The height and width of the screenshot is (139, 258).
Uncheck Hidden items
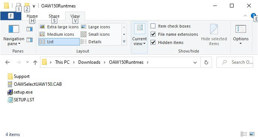pyautogui.click(x=153, y=42)
